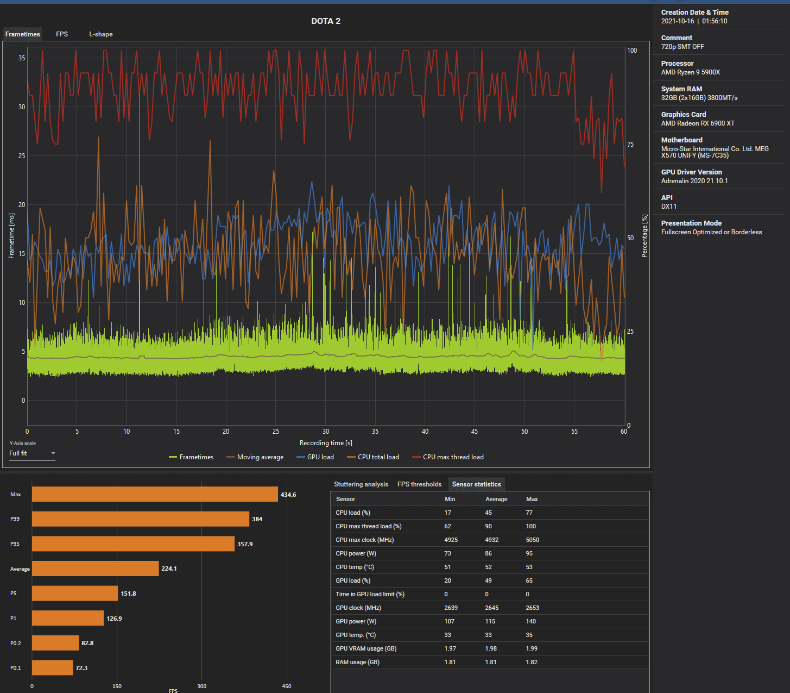Select the GPU power (W) row
The image size is (790, 693).
pyautogui.click(x=490, y=621)
